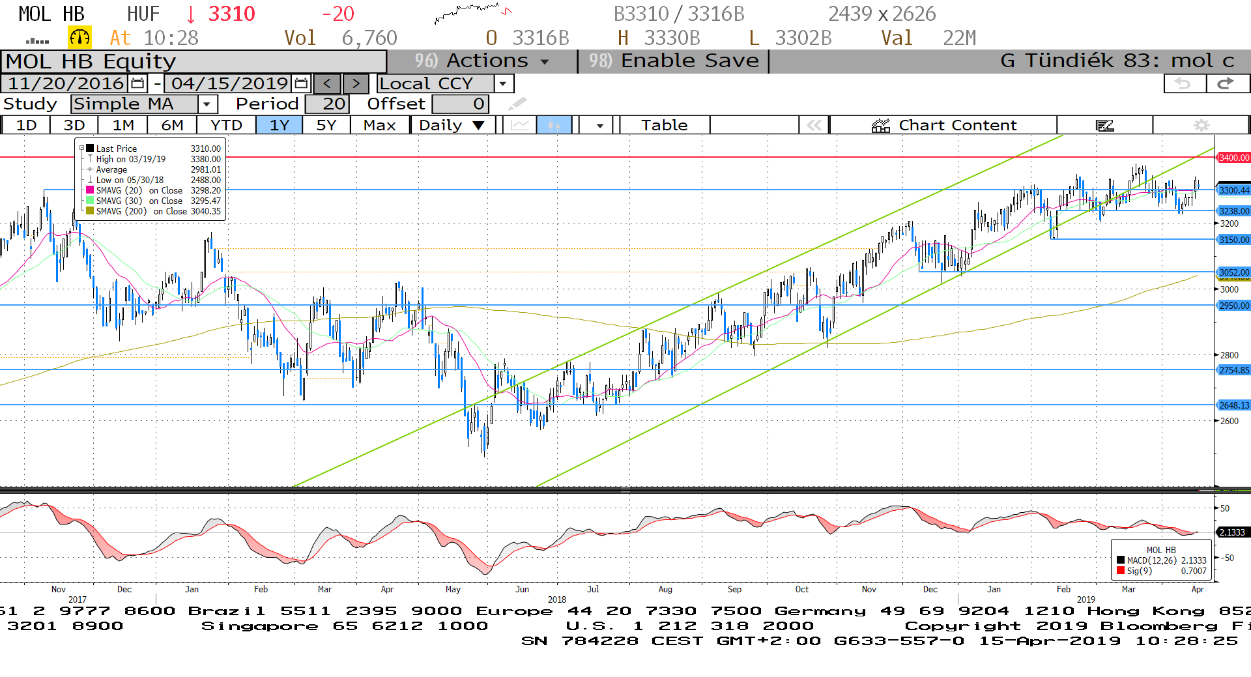Click the Chart Content icon
Image resolution: width=1251 pixels, height=677 pixels.
(x=881, y=125)
